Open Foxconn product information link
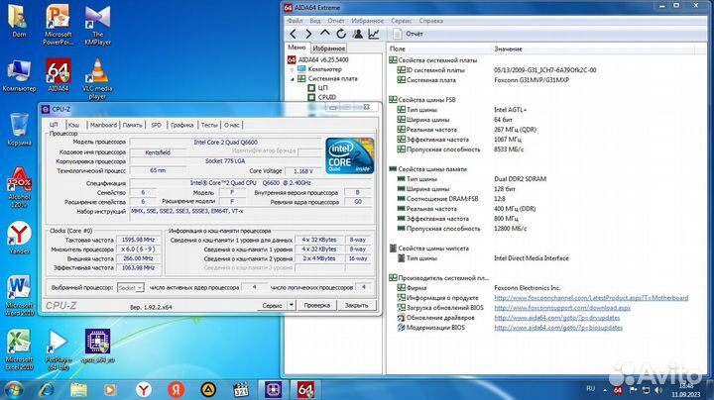The image size is (714, 400). [x=591, y=298]
